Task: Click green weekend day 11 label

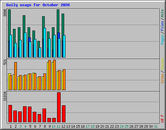Action: click(x=58, y=126)
